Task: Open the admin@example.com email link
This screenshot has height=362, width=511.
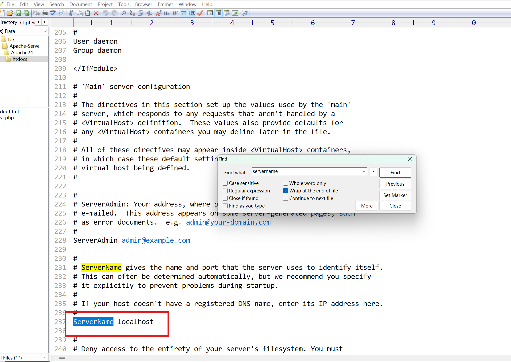Action: pyautogui.click(x=156, y=240)
